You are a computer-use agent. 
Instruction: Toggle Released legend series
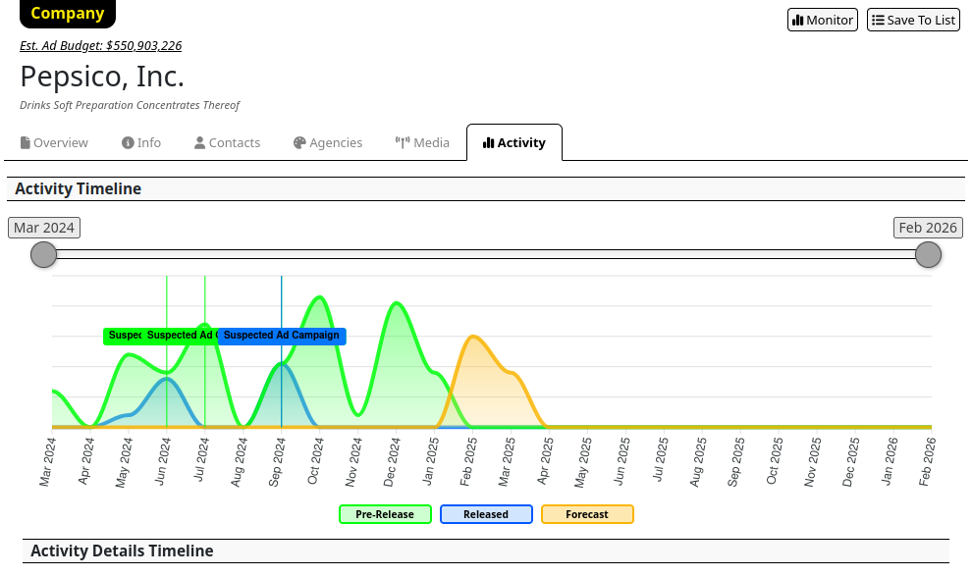[x=486, y=514]
